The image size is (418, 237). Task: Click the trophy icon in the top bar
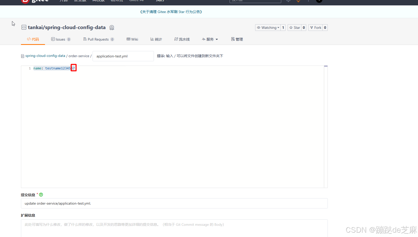(x=298, y=1)
